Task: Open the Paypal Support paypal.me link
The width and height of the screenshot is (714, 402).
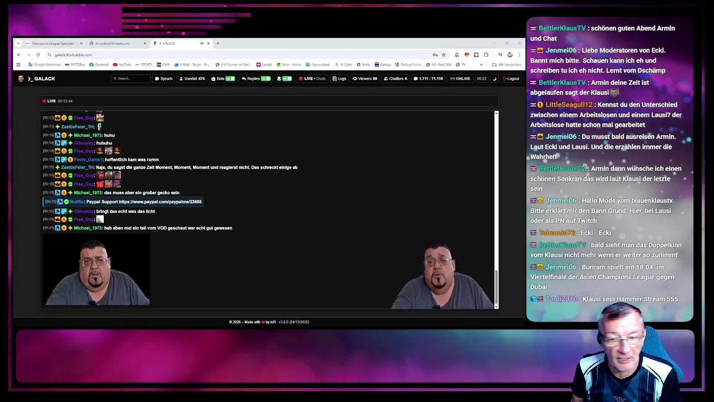Action: click(x=160, y=202)
